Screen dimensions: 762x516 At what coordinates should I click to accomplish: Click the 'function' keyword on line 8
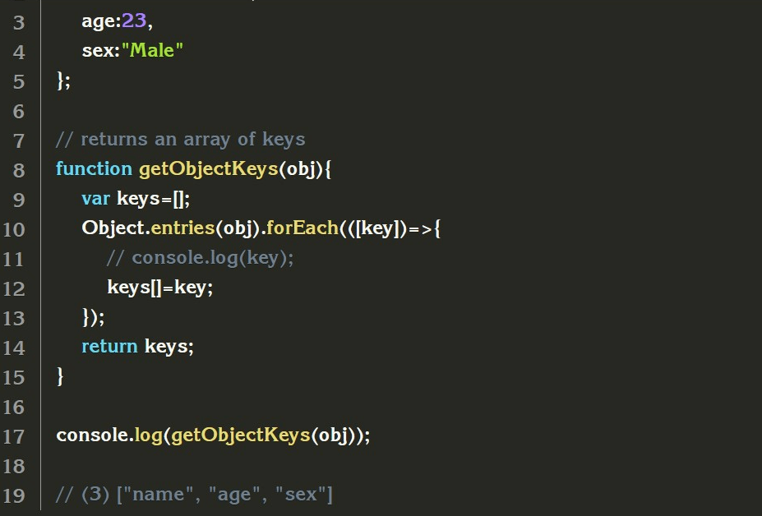(94, 168)
